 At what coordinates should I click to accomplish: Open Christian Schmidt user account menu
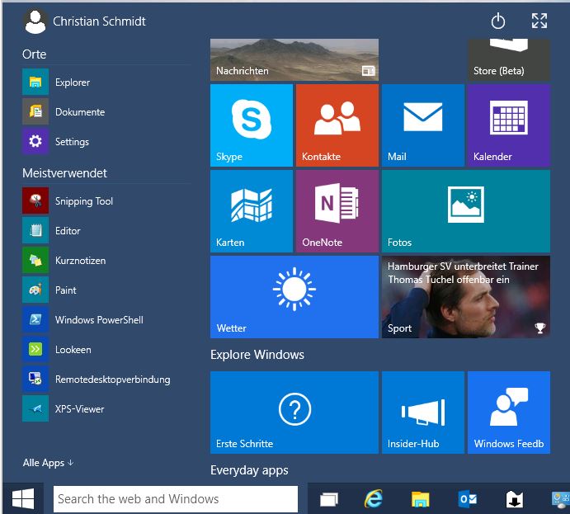[86, 21]
